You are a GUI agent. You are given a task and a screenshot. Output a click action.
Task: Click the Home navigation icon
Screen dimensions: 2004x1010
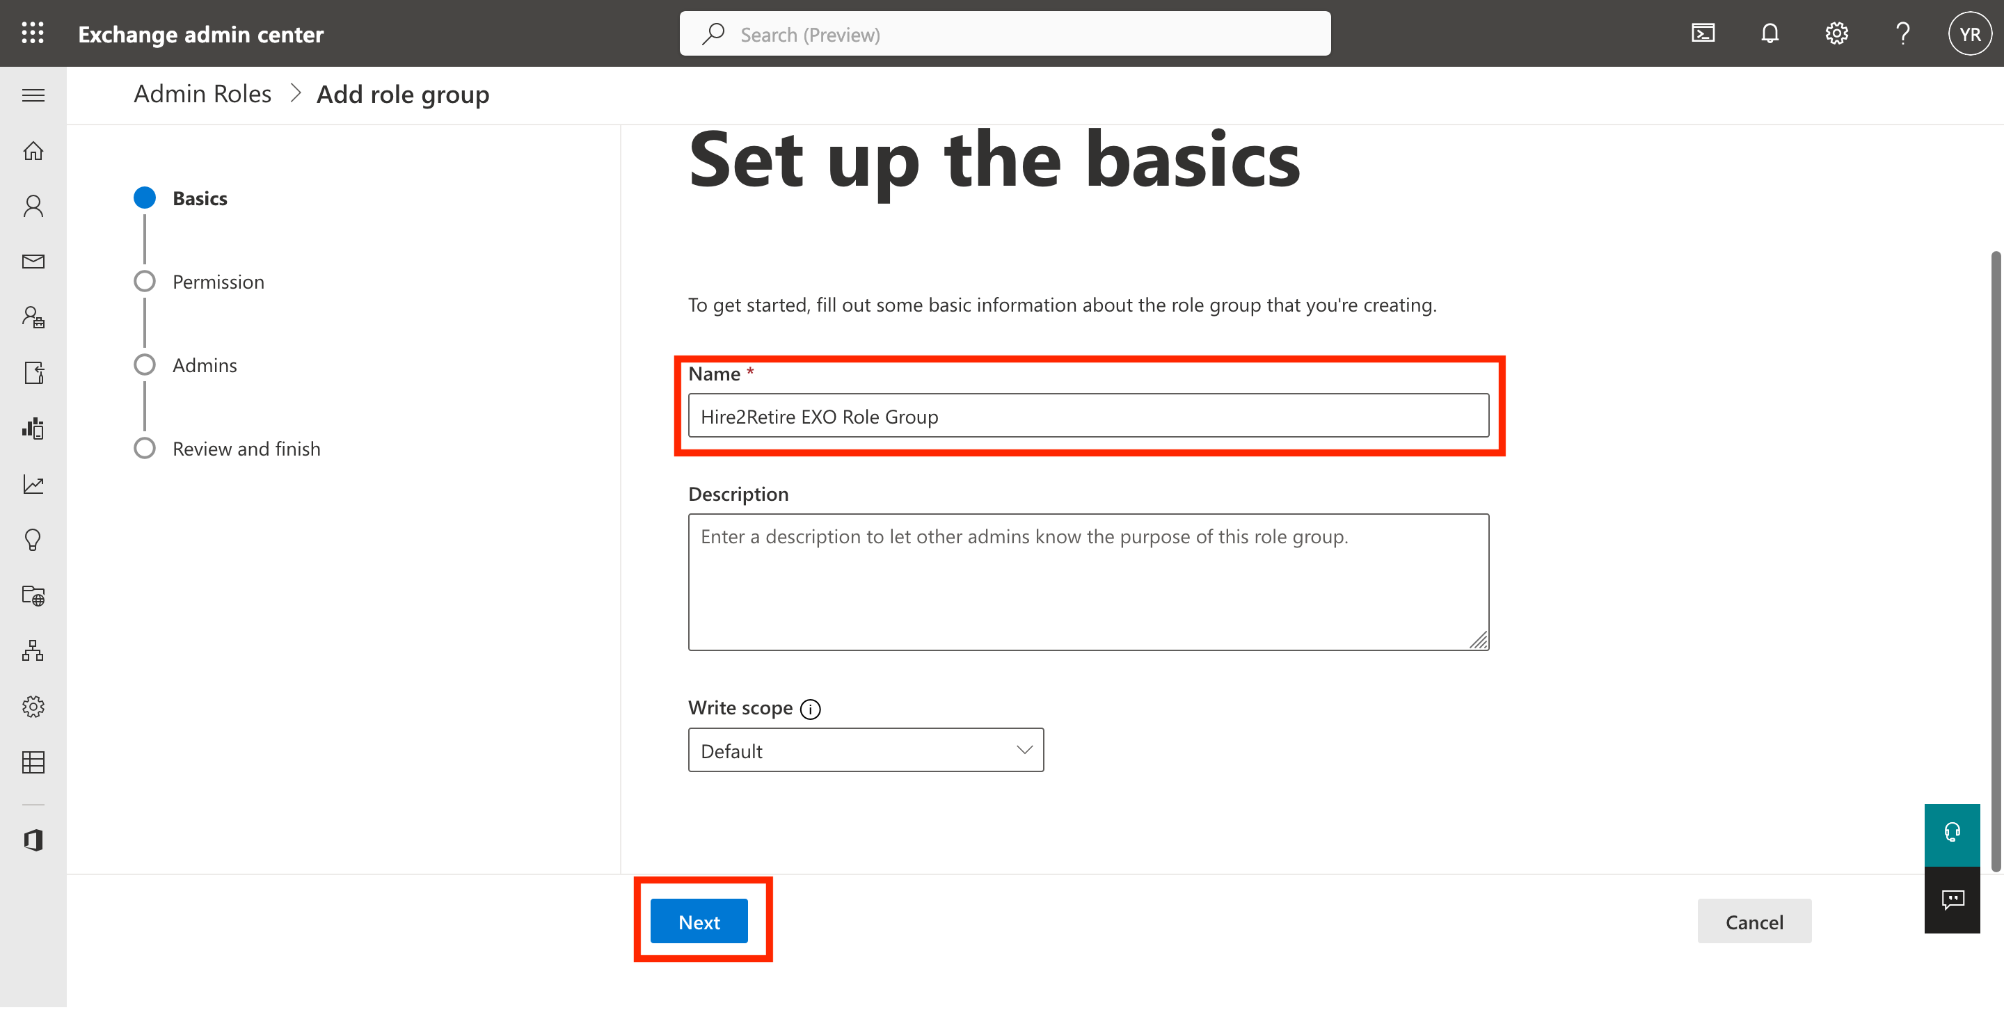coord(33,150)
